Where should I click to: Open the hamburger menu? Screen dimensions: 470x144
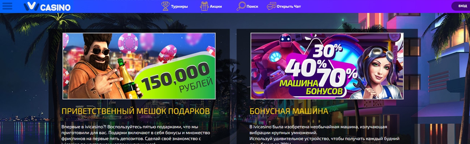click(7, 6)
